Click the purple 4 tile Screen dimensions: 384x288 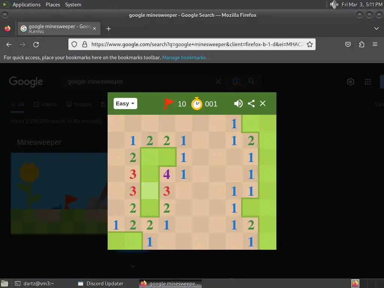click(x=166, y=174)
